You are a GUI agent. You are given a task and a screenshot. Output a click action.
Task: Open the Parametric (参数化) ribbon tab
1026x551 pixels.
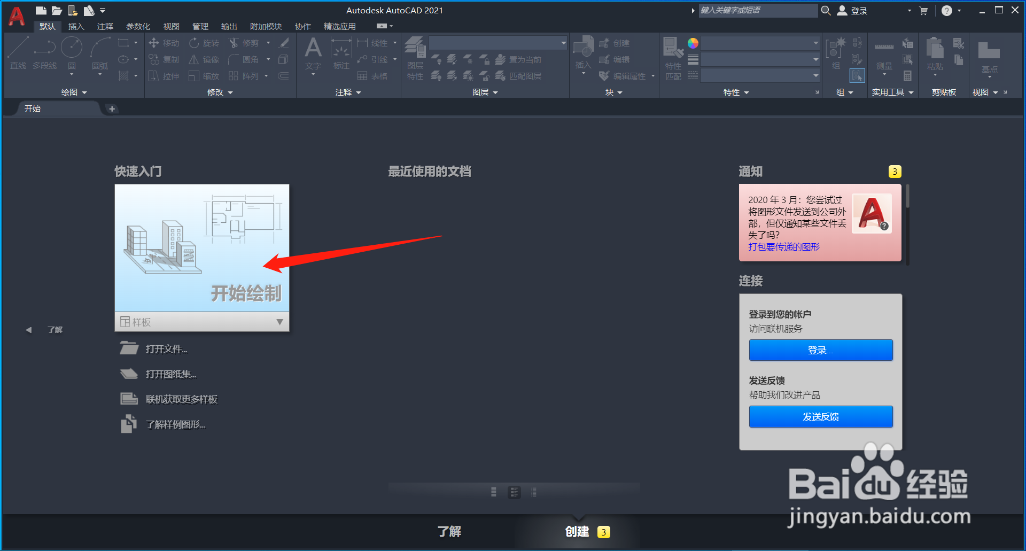(x=138, y=26)
